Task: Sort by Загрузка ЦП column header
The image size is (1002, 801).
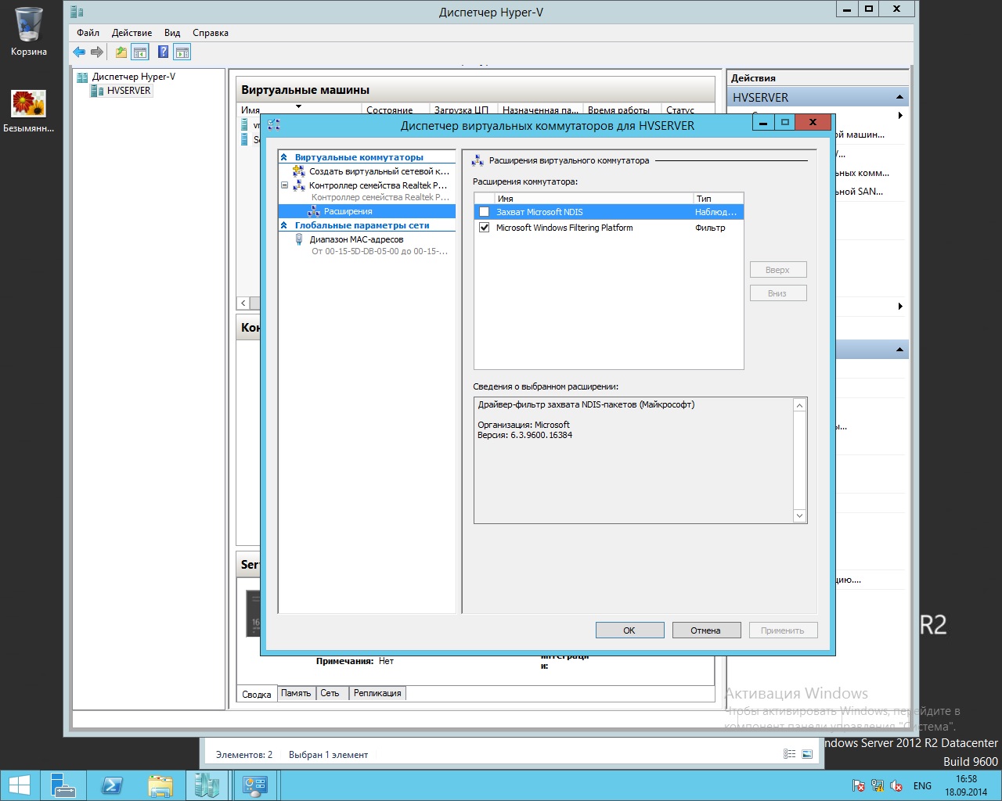Action: (463, 110)
